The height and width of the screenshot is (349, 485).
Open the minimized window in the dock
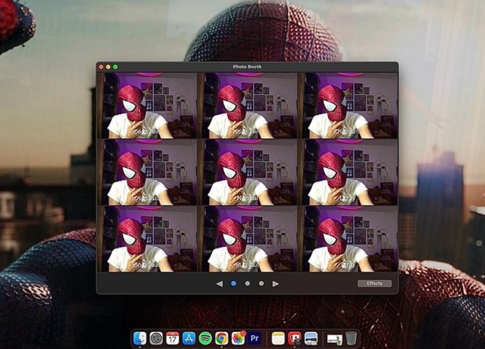[x=335, y=339]
